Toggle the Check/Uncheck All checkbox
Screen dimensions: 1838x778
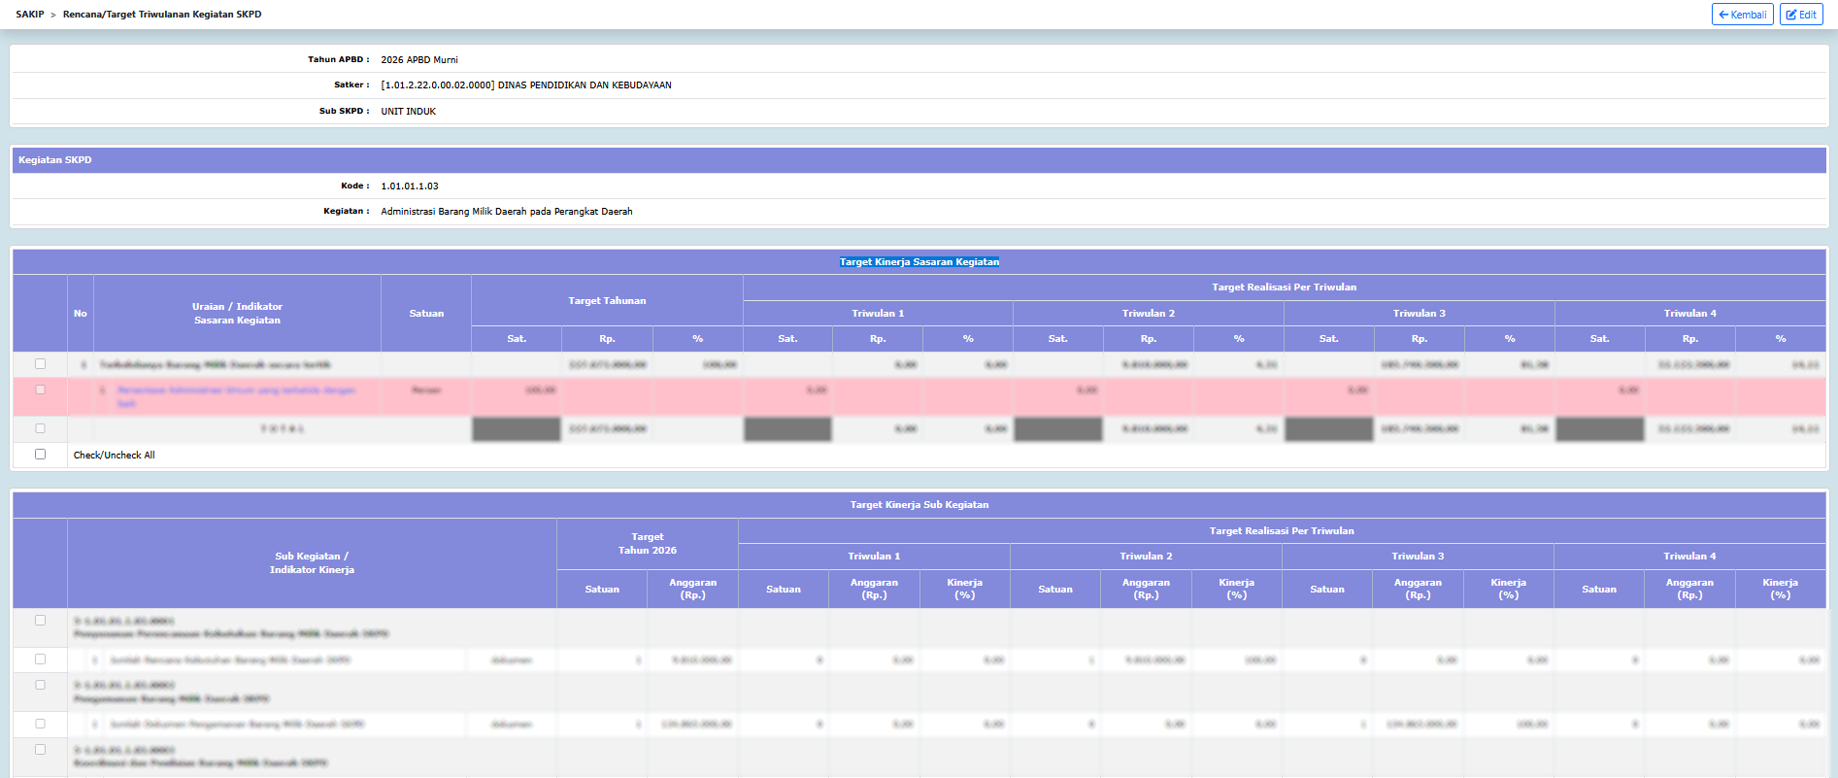click(x=40, y=454)
